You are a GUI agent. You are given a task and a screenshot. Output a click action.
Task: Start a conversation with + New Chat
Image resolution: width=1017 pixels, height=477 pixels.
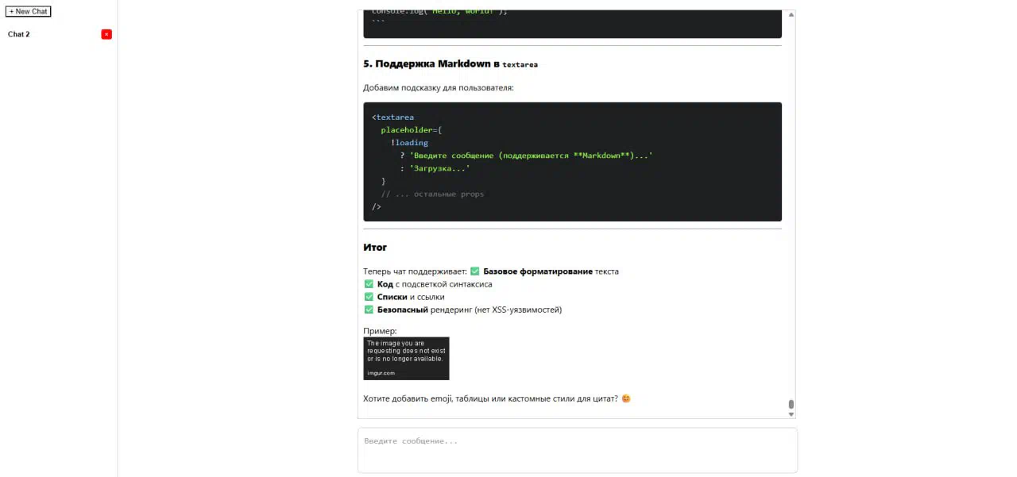click(x=29, y=11)
